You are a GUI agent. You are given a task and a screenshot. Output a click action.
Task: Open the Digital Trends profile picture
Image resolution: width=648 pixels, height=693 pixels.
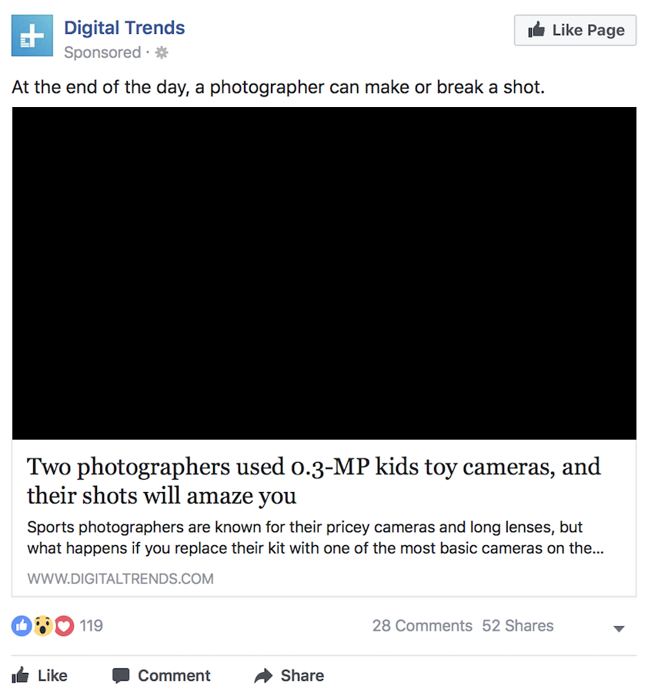point(32,35)
